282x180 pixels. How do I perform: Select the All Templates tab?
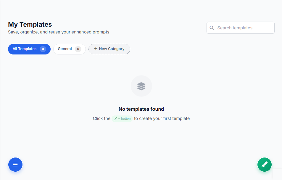[29, 49]
